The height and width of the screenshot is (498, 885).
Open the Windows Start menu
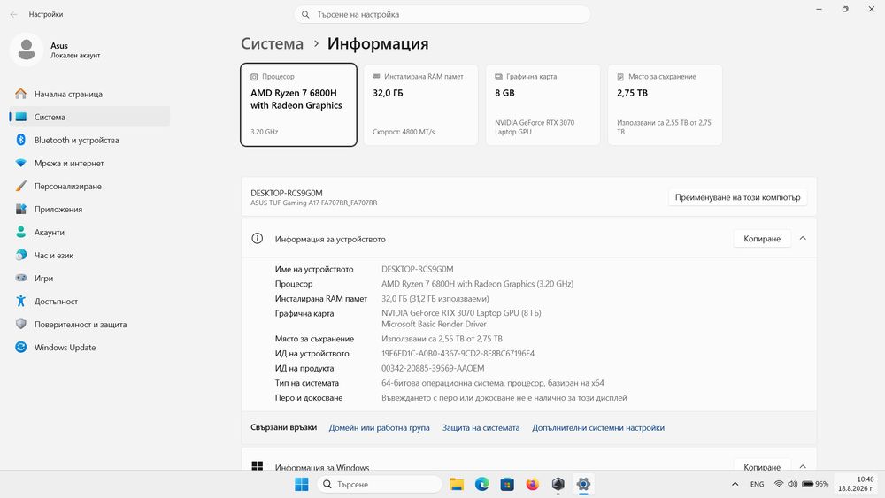(x=302, y=485)
